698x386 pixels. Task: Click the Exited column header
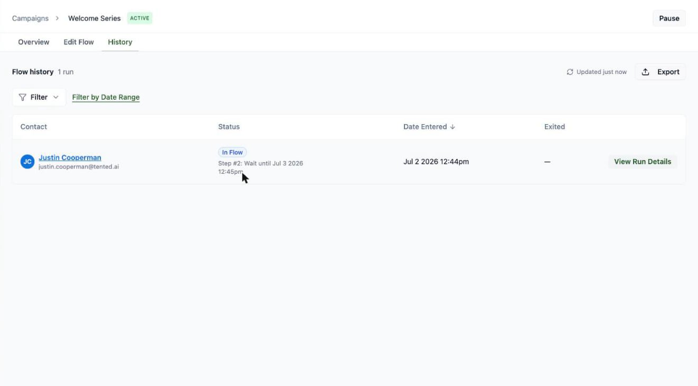tap(554, 127)
